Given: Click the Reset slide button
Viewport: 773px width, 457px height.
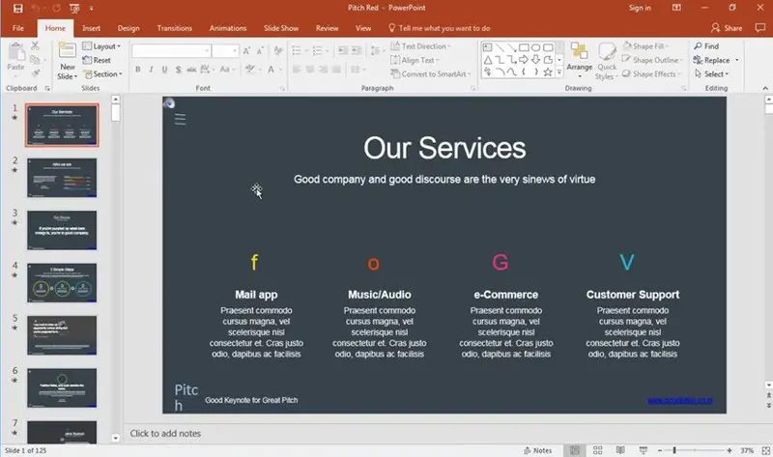Looking at the screenshot, I should point(97,60).
